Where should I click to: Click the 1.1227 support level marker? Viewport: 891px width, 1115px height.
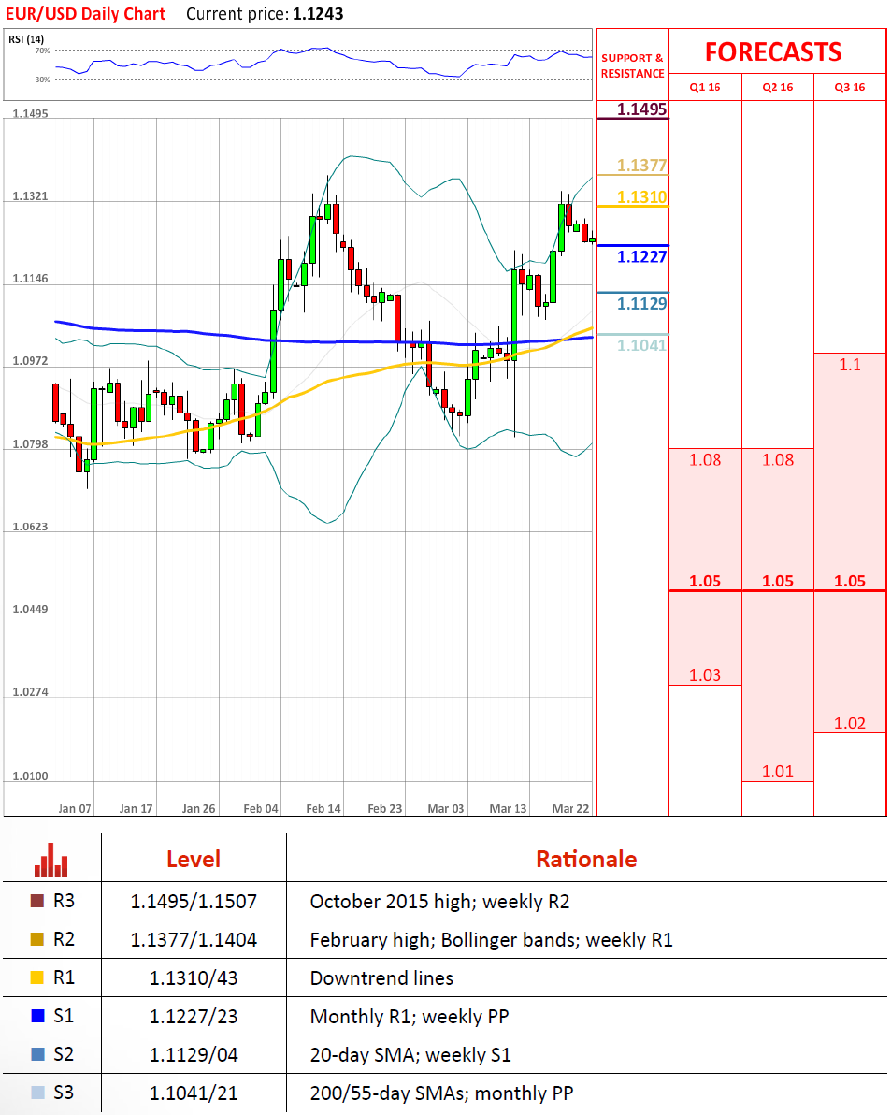coord(641,256)
